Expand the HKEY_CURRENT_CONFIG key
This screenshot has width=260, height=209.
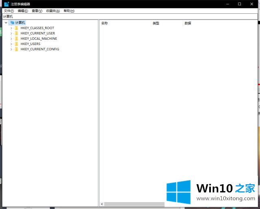(11, 50)
